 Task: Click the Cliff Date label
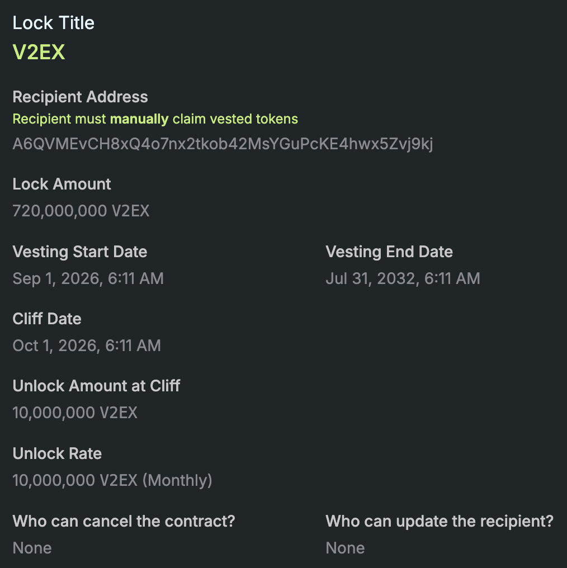point(47,319)
